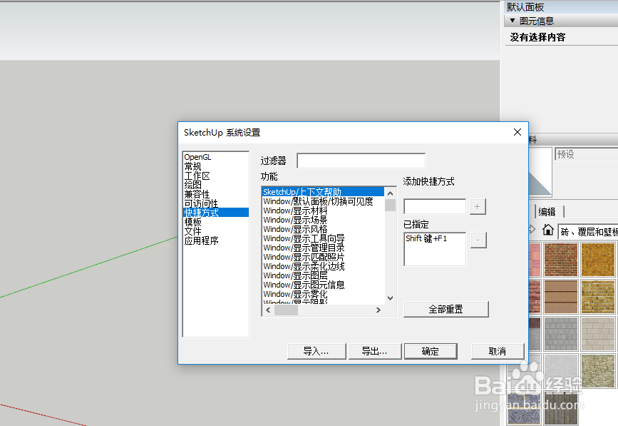Viewport: 618px width, 426px height.
Task: Select the red-brown brick material swatch
Action: (x=561, y=259)
